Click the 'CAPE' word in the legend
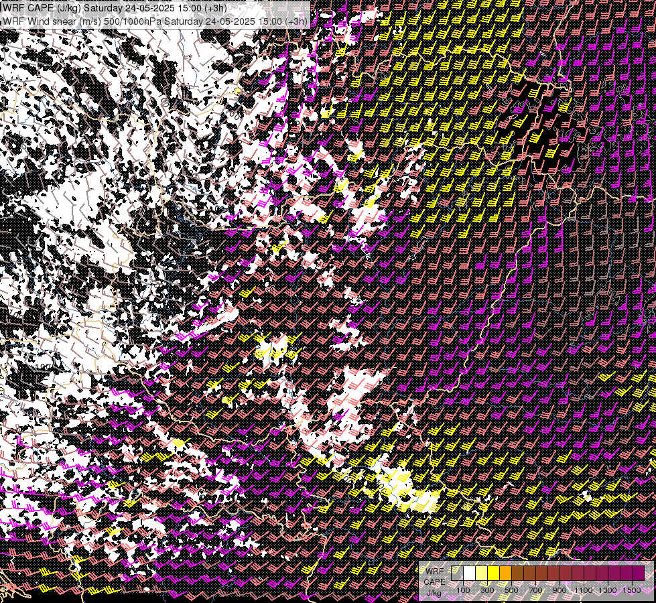Screen dimensions: 656x603 tap(435, 582)
